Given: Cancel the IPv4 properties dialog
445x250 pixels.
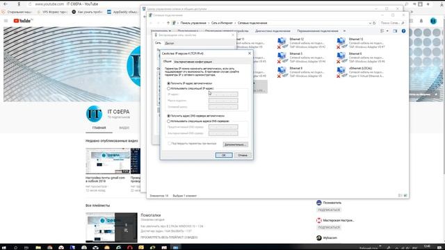Looking at the screenshot, I should pos(243,155).
